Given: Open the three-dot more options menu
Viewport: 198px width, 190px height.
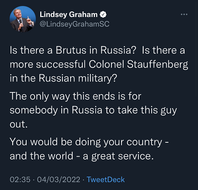Looking at the screenshot, I should point(184,14).
